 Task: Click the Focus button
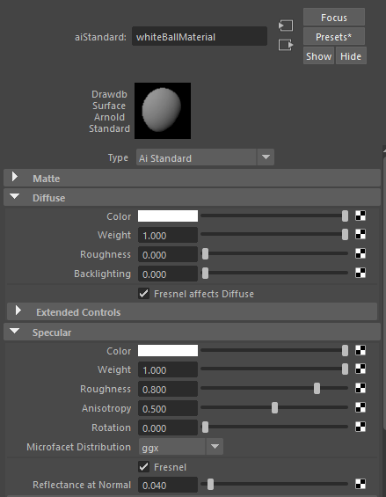[x=334, y=17]
